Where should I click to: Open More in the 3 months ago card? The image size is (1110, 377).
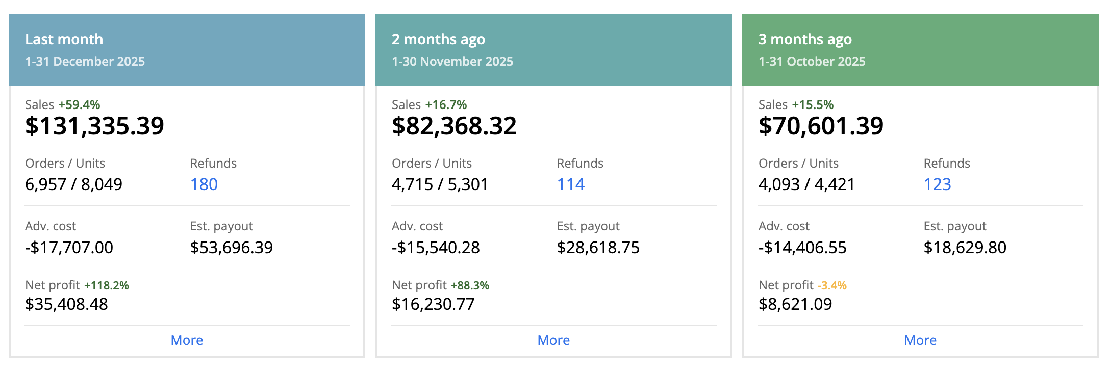click(920, 340)
